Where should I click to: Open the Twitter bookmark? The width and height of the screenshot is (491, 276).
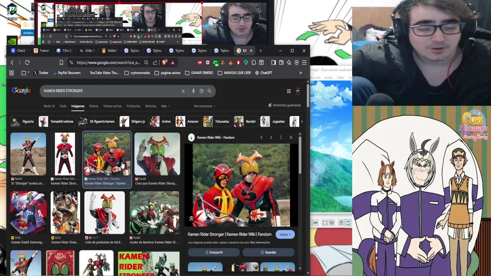tap(41, 73)
